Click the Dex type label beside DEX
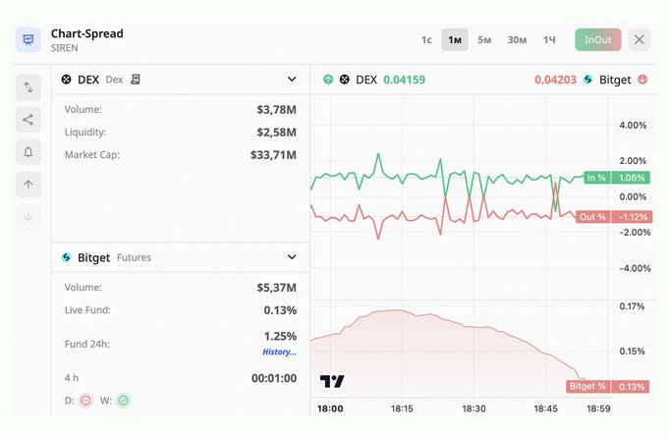Screen dimensions: 668x438 click(x=114, y=80)
